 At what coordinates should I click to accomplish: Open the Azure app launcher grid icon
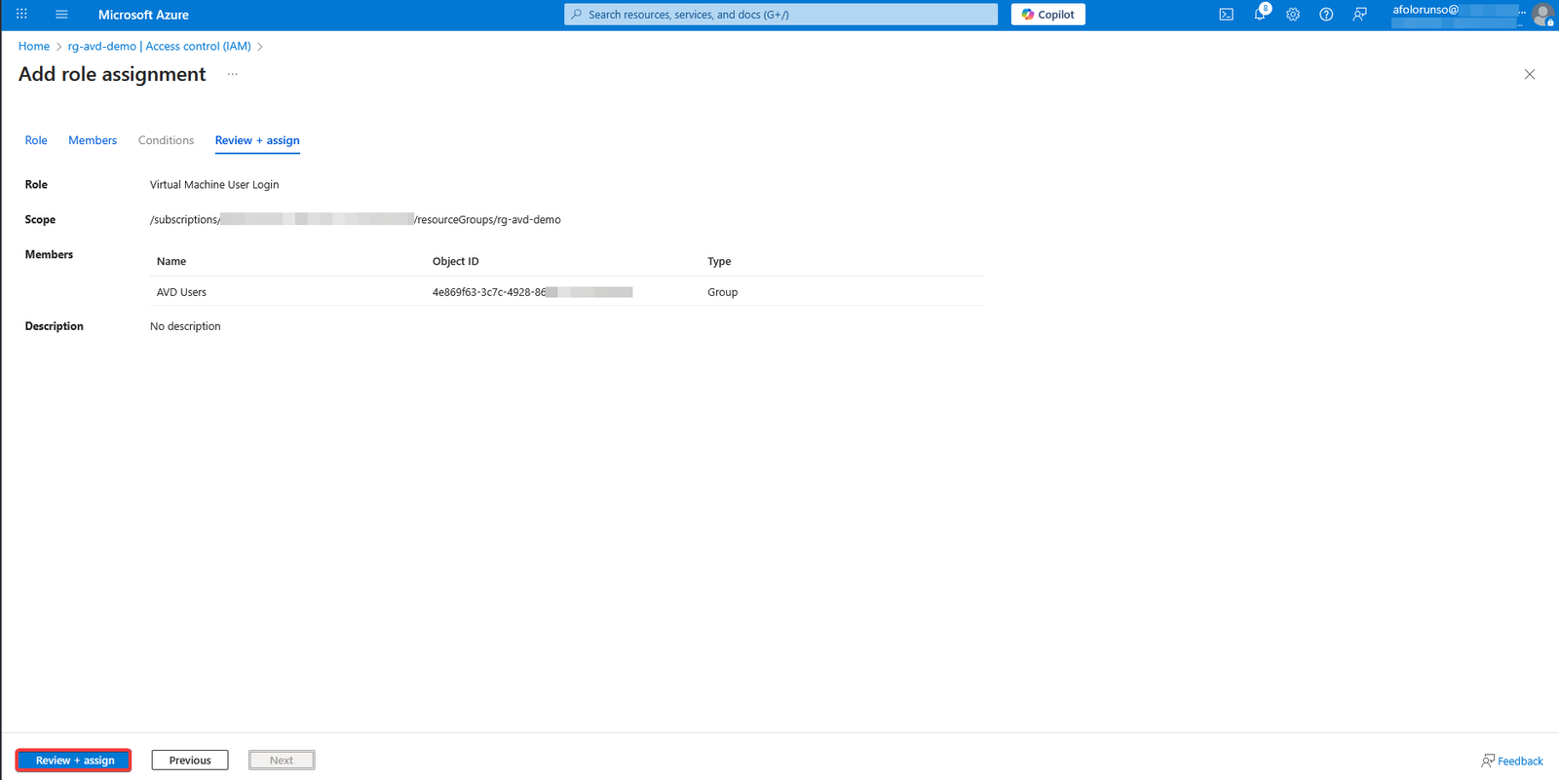point(21,15)
